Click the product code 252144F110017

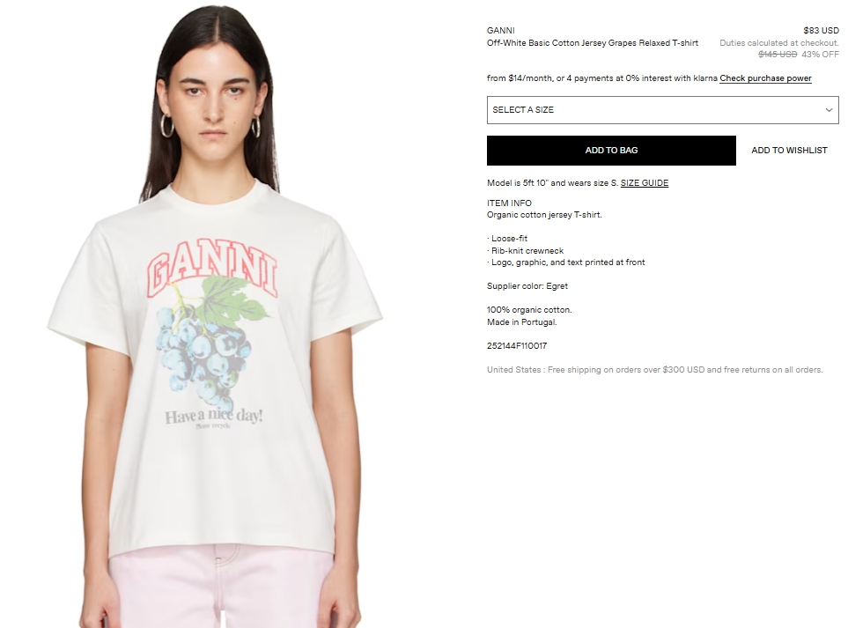517,345
